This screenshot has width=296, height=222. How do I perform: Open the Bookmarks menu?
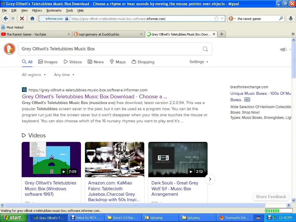click(x=54, y=10)
